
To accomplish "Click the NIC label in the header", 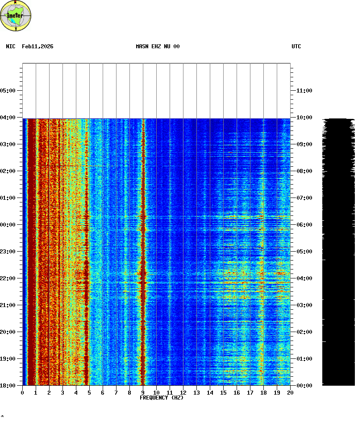I will tap(10, 46).
